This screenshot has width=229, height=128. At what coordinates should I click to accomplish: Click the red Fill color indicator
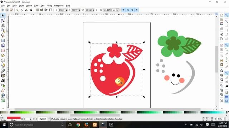14,118
